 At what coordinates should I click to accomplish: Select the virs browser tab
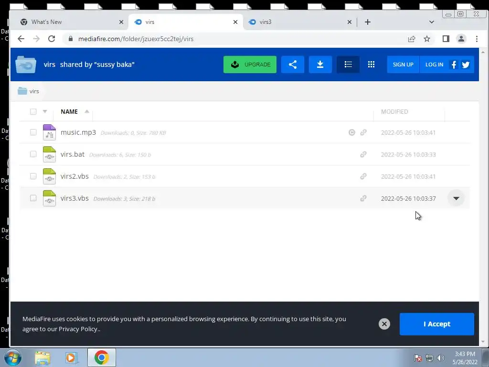tap(186, 22)
